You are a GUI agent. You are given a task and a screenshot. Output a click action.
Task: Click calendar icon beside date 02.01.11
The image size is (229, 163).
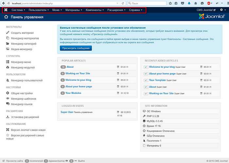tap(201, 80)
